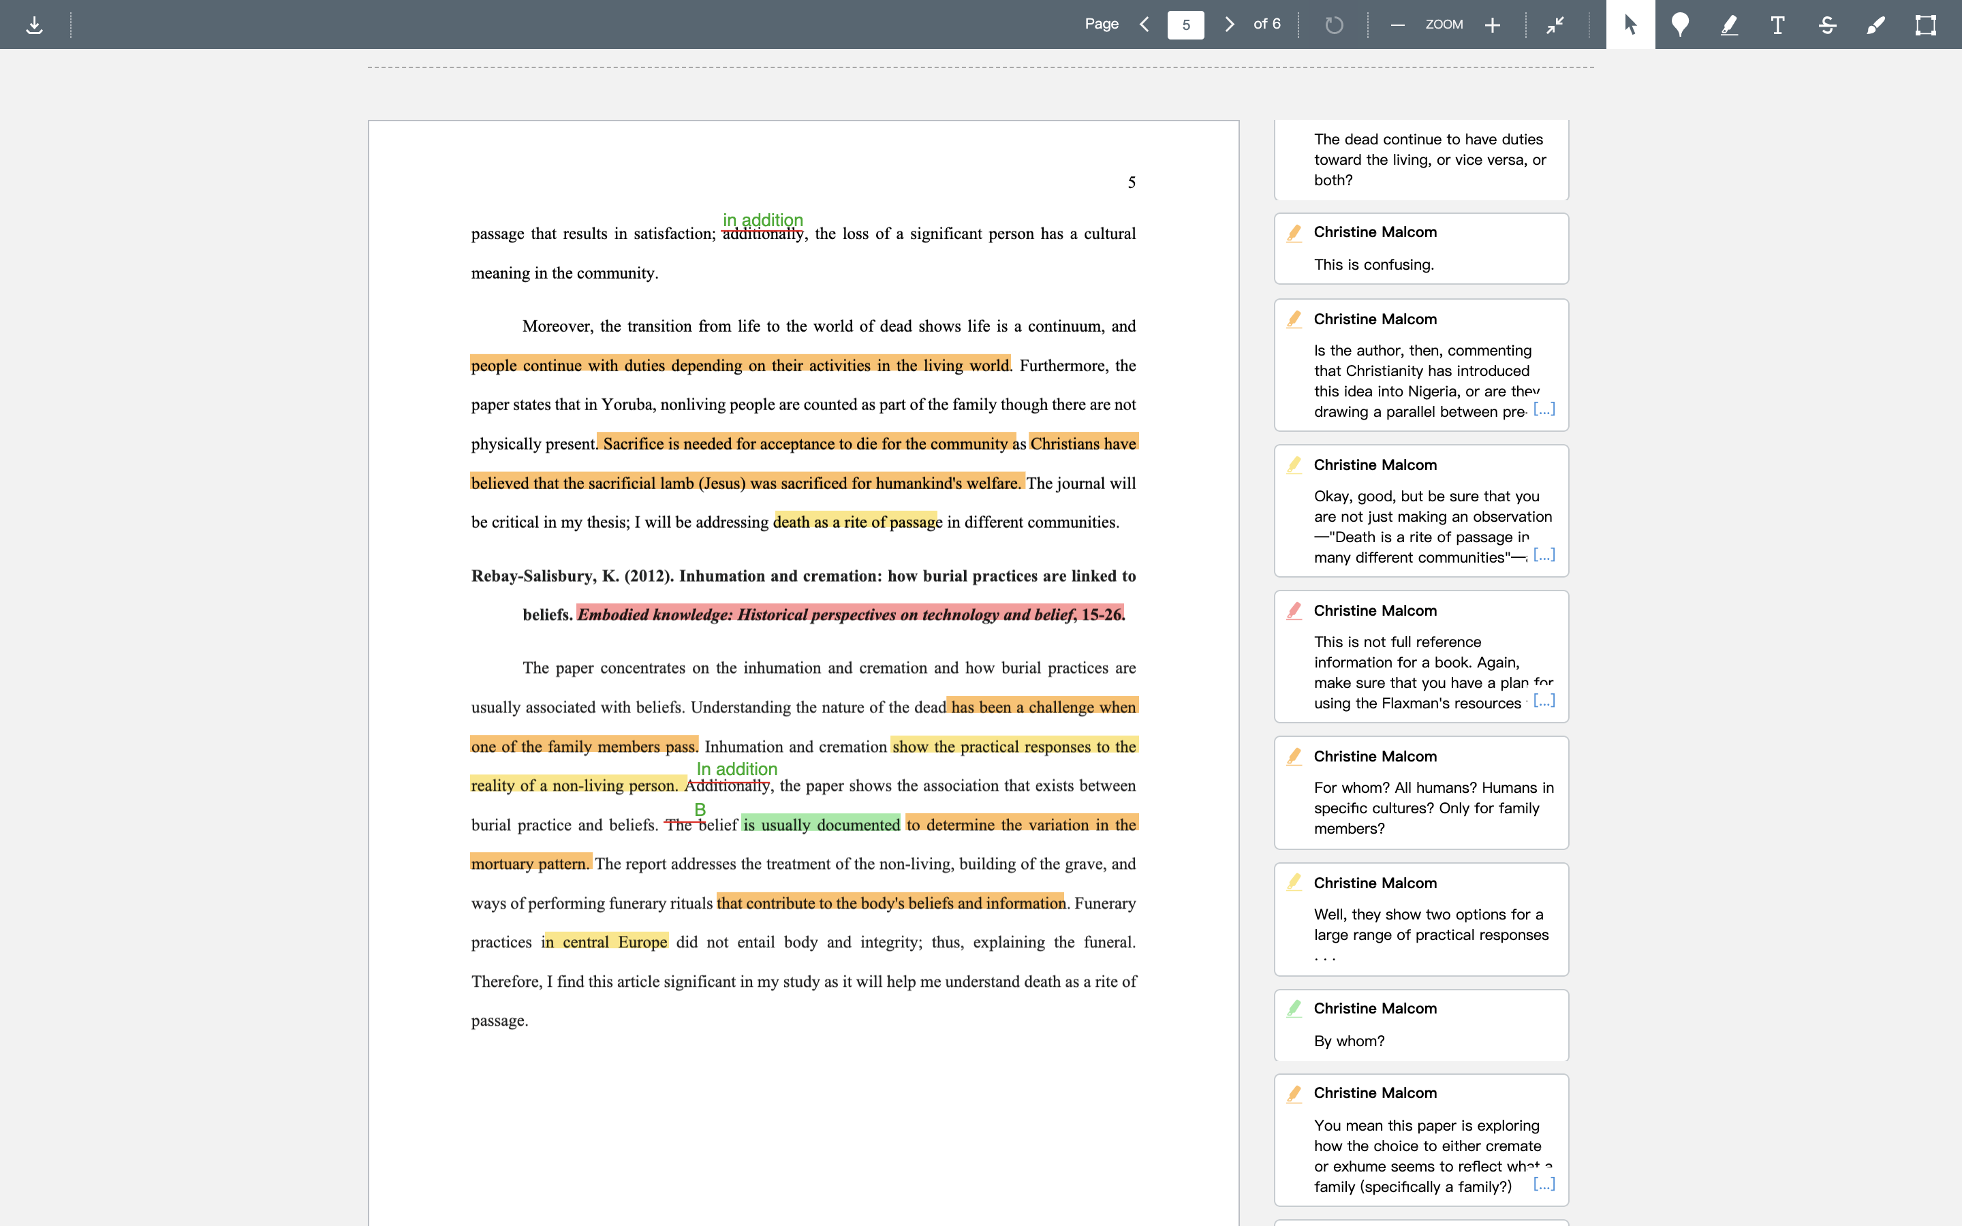Select the pointer cursor tool
This screenshot has height=1226, width=1962.
point(1630,25)
